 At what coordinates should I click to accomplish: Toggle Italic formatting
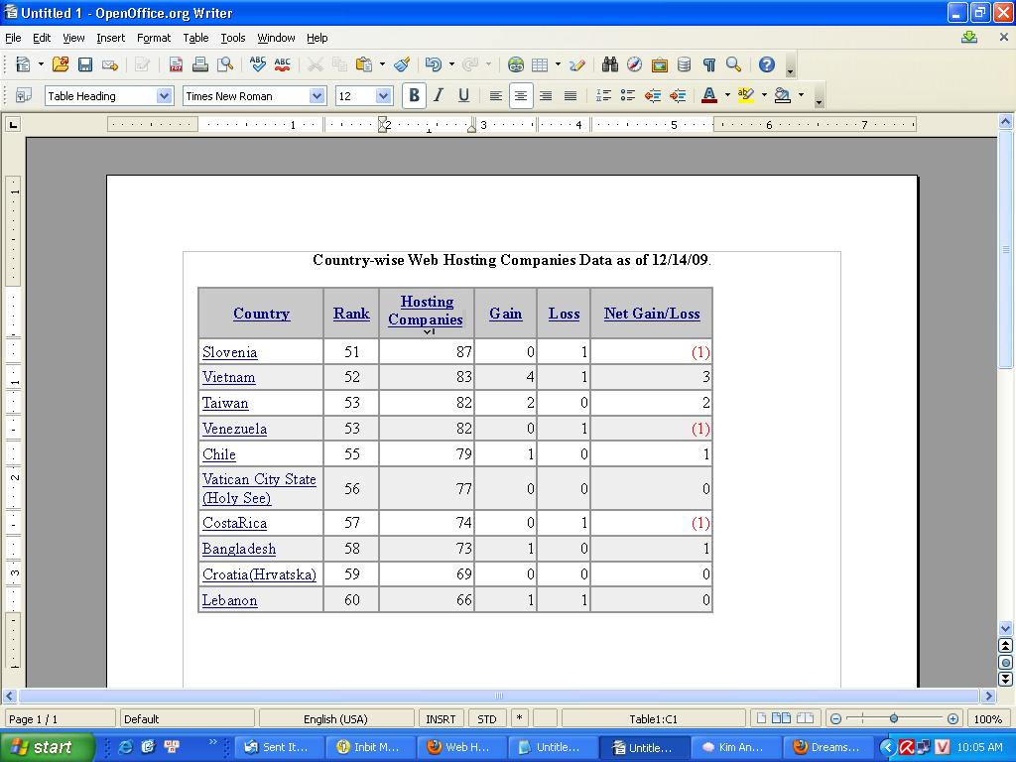pos(439,96)
